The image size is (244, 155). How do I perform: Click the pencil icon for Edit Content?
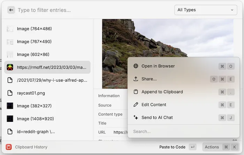click(x=136, y=105)
